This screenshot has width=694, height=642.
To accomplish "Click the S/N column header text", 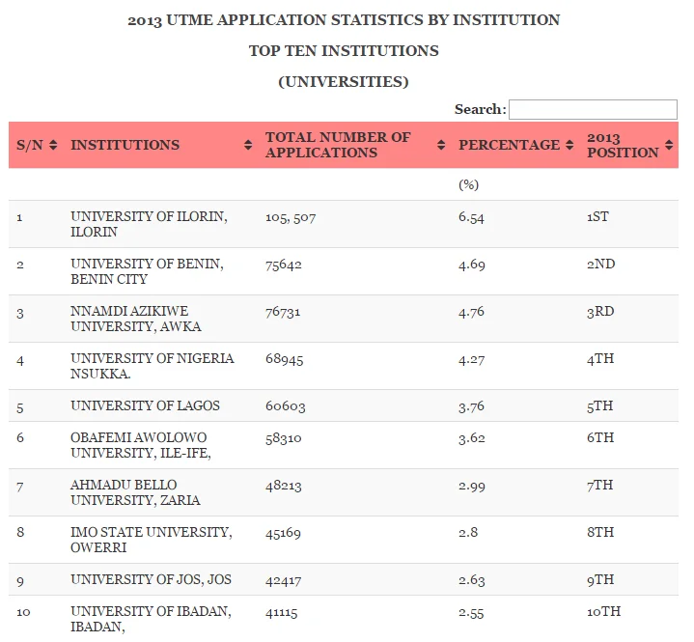I will (30, 145).
